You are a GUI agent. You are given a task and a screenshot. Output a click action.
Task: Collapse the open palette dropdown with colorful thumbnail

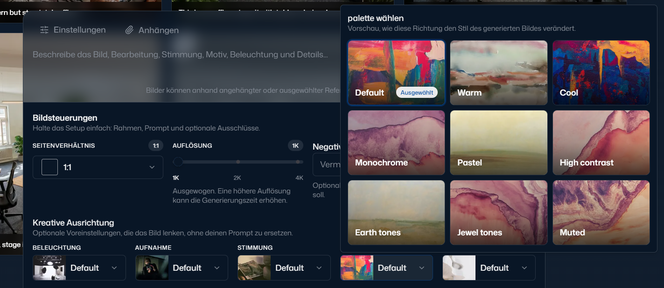point(387,268)
